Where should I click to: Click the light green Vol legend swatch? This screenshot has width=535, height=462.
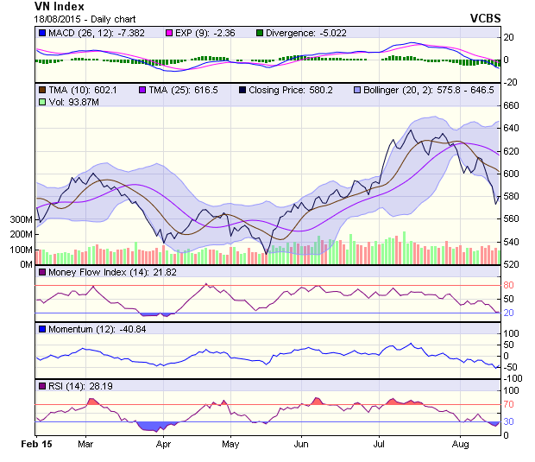[41, 102]
